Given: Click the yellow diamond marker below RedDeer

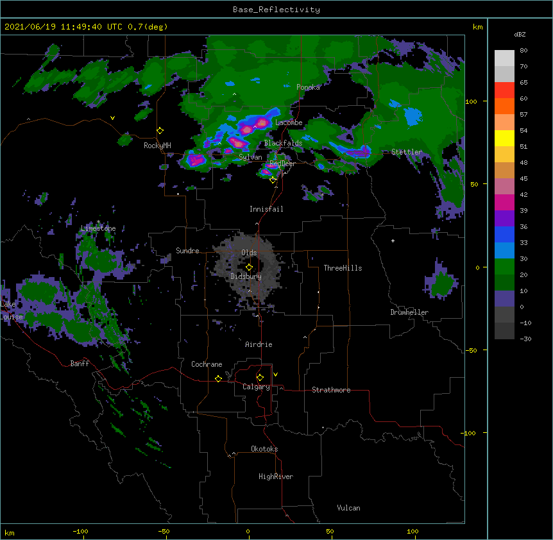Looking at the screenshot, I should [x=273, y=180].
